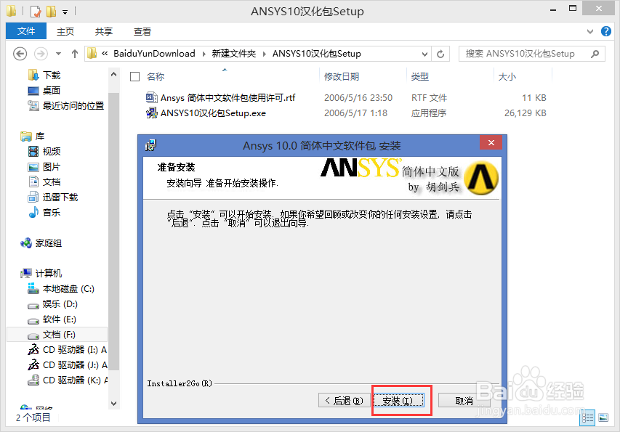620x432 pixels.
Task: Click the Help question mark icon
Action: [x=606, y=31]
